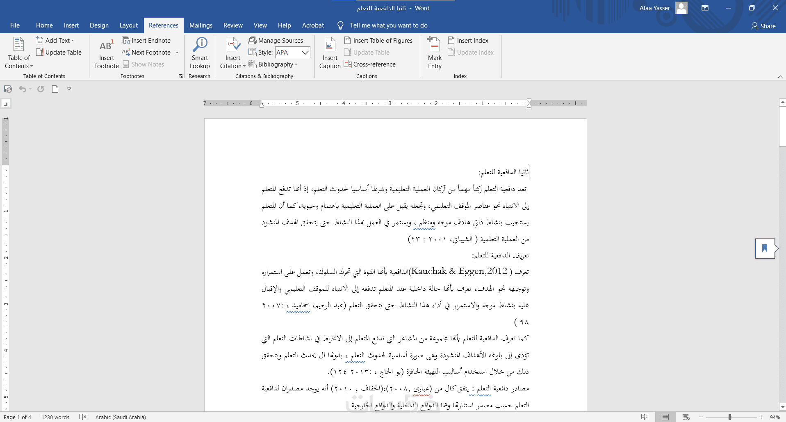The image size is (786, 422).
Task: Open Smart Lookup research tool
Action: (200, 53)
